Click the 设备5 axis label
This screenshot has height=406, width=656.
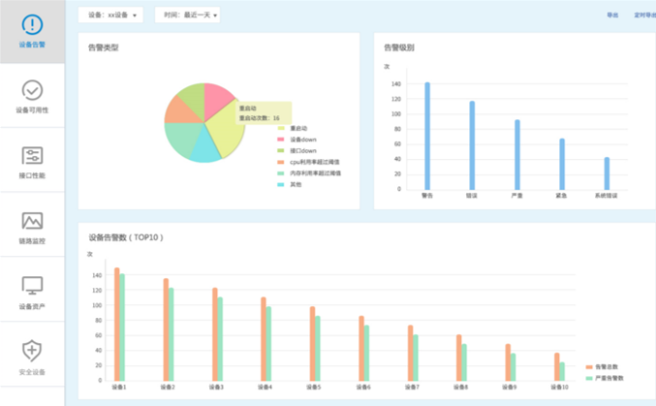[x=314, y=388]
